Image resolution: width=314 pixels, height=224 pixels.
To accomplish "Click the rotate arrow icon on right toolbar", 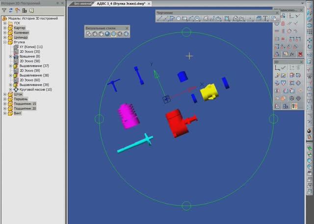I will [x=310, y=47].
